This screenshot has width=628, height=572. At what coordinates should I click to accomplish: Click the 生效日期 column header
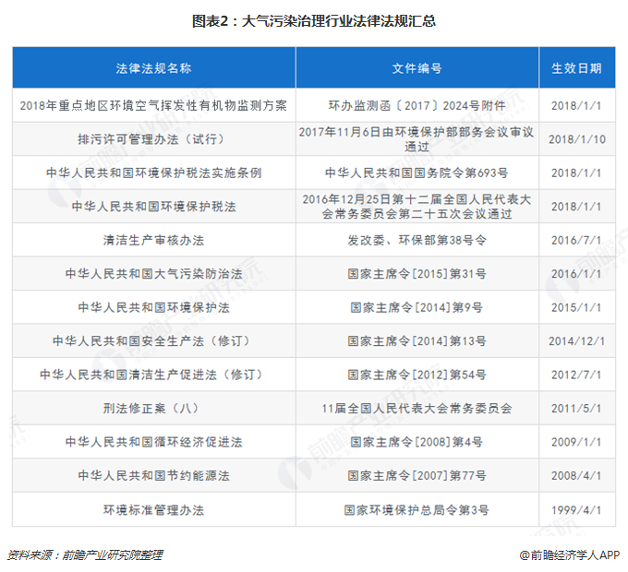pos(576,68)
